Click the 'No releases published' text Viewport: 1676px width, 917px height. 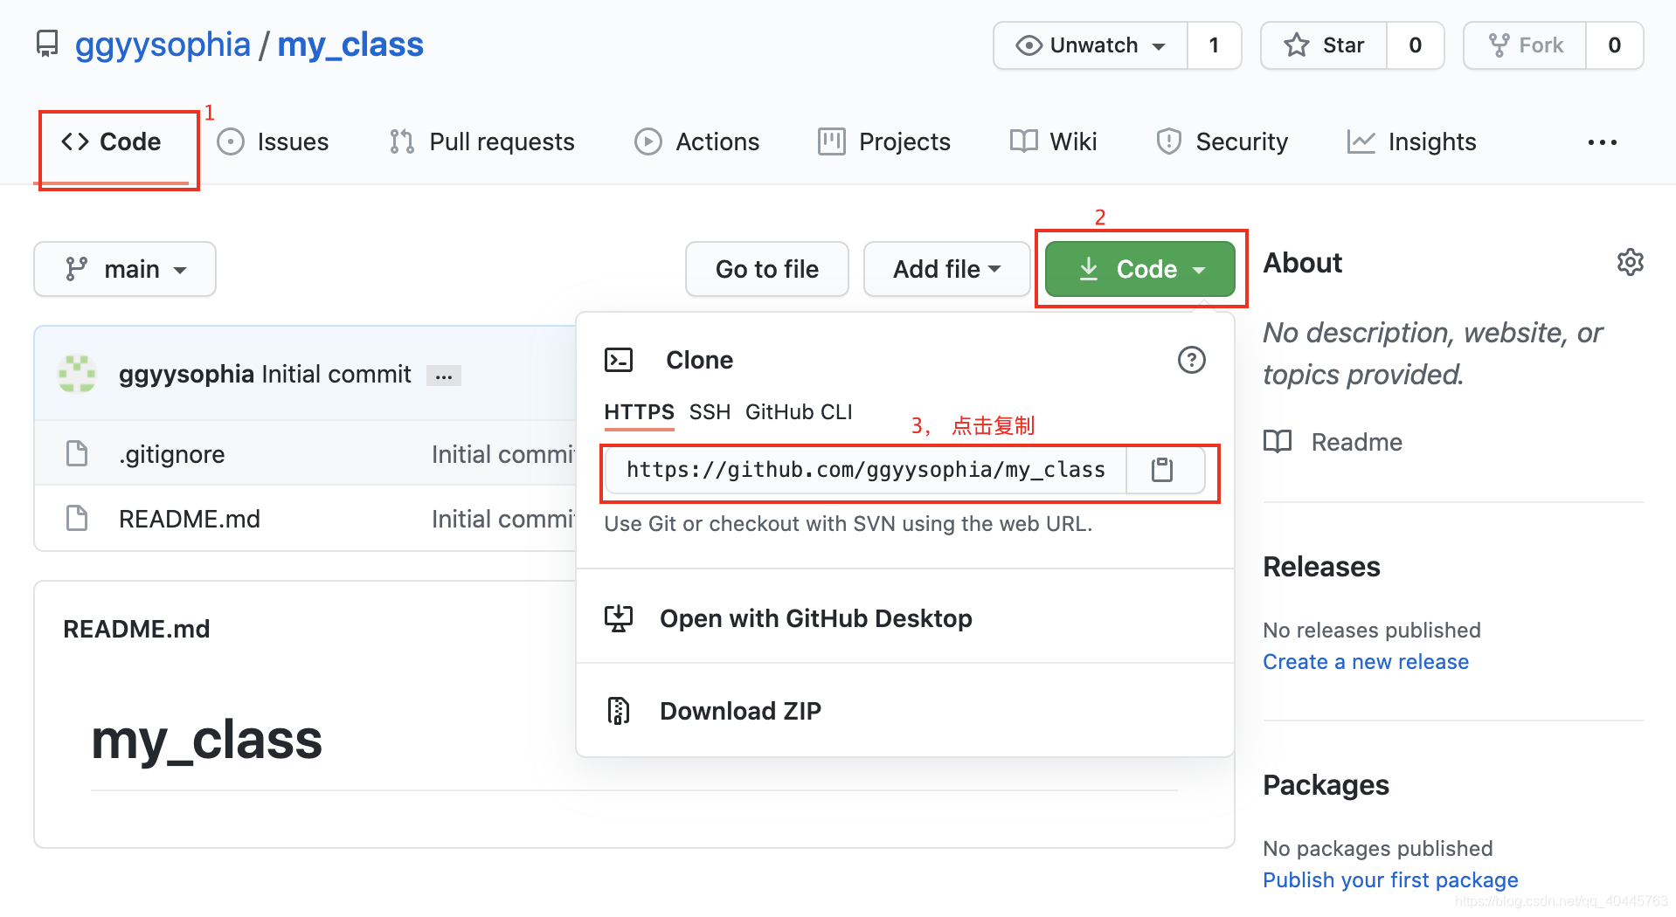click(x=1372, y=631)
